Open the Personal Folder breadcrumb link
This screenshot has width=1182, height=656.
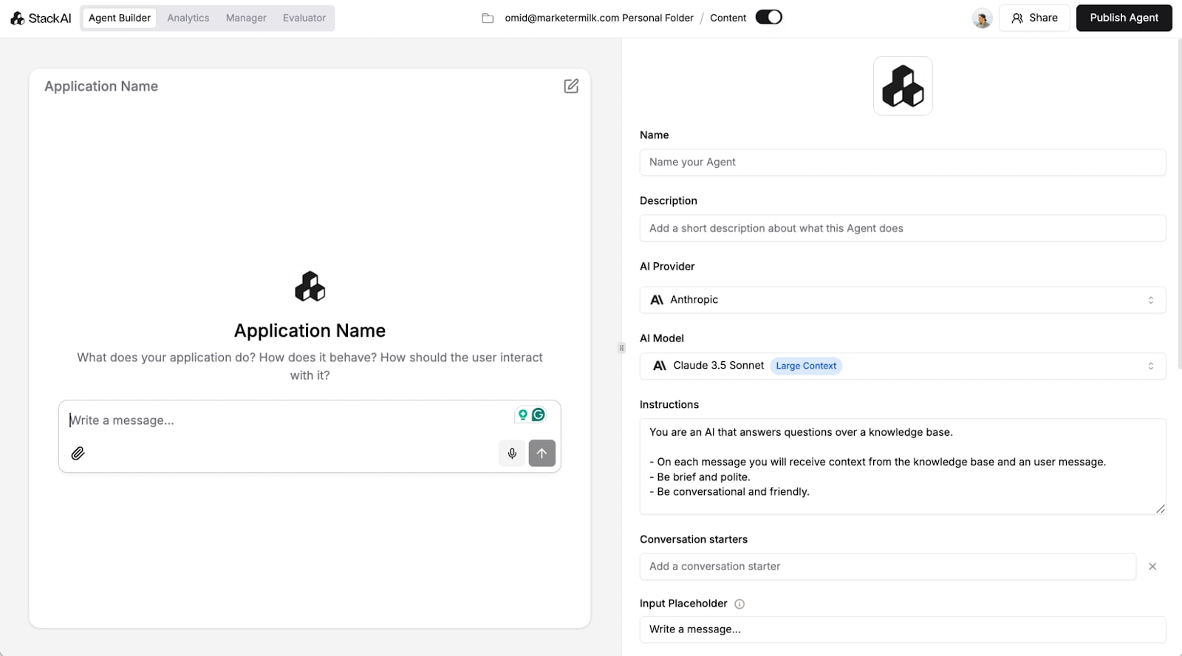tap(599, 18)
